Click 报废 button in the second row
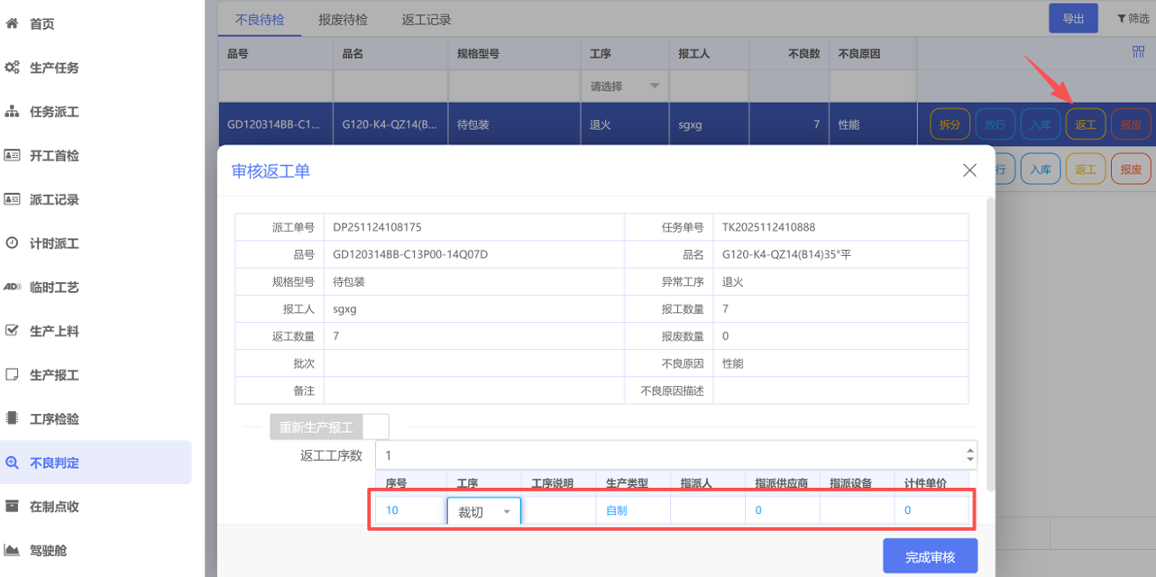 (1131, 169)
